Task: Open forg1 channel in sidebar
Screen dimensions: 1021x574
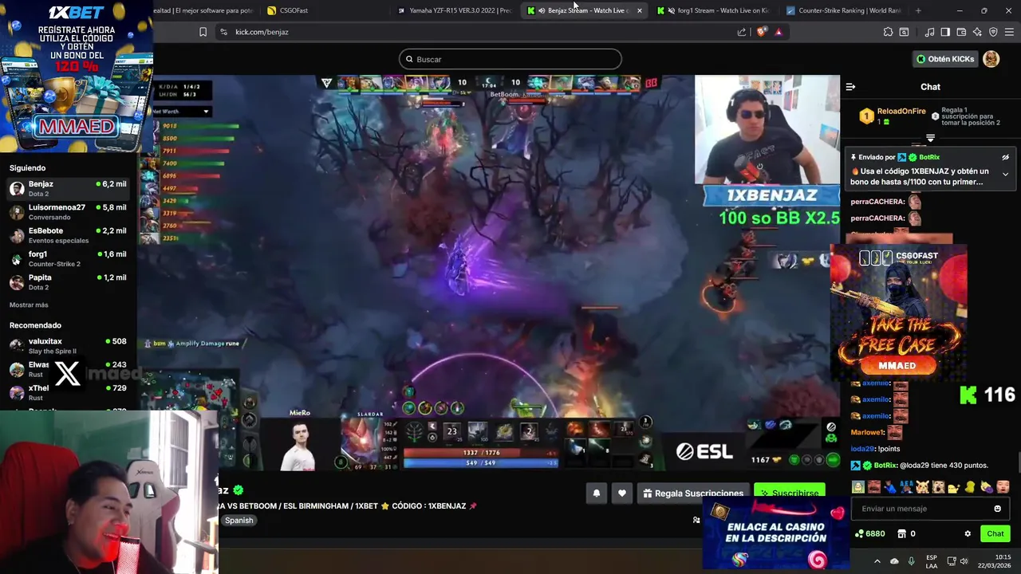Action: (x=68, y=258)
